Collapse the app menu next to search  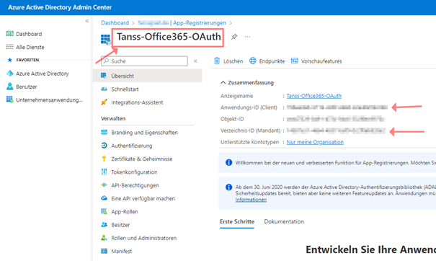pyautogui.click(x=195, y=61)
